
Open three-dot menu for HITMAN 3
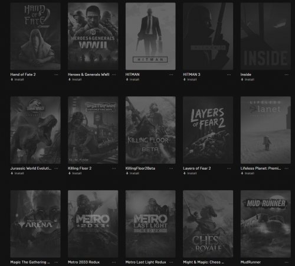(x=229, y=74)
